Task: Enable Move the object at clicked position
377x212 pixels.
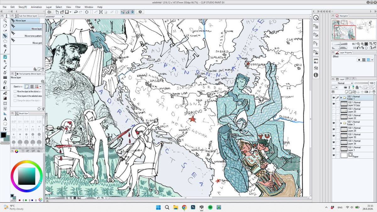Action: 15,91
